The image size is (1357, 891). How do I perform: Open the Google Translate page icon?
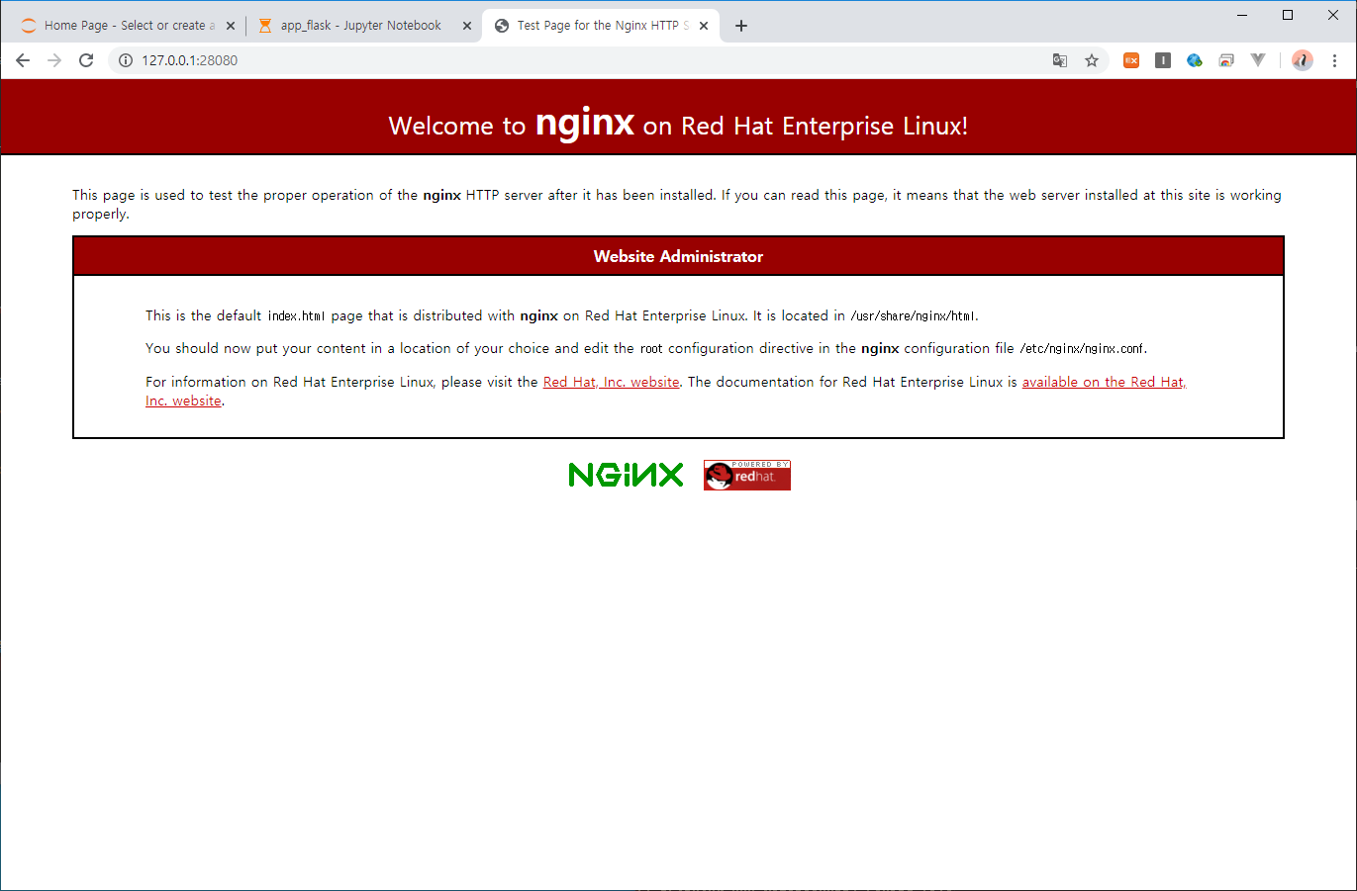pyautogui.click(x=1060, y=60)
